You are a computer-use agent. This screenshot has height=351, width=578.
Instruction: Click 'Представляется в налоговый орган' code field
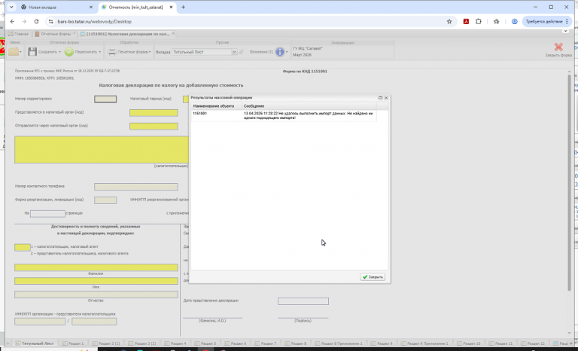click(154, 112)
